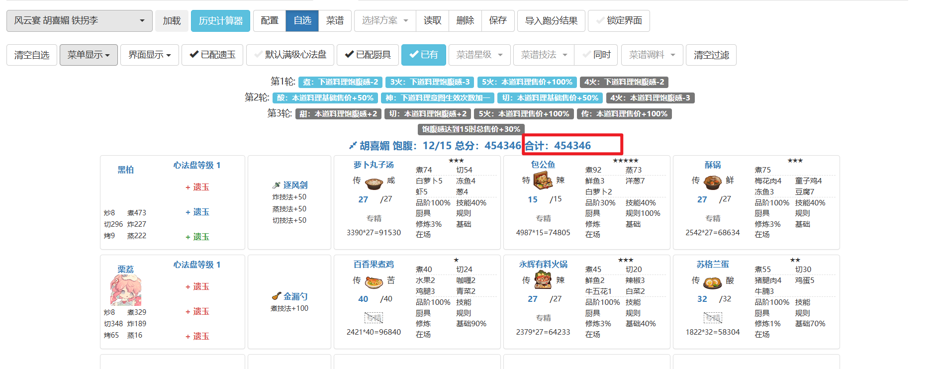Viewport: 939px width, 369px height.
Task: Open the 菜谱技法 filter dropdown
Action: point(544,55)
